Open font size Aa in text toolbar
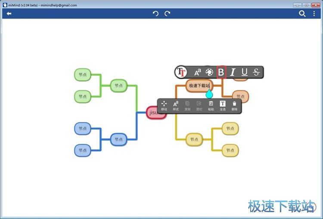 197,72
